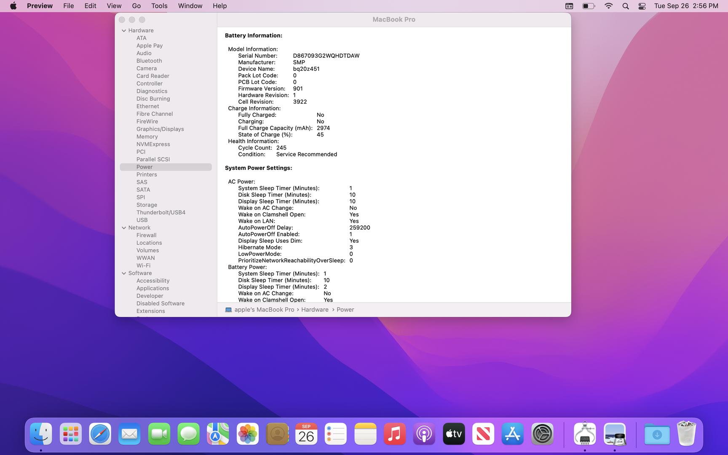The height and width of the screenshot is (455, 728).
Task: Open Calendar showing Sep 26
Action: 306,434
